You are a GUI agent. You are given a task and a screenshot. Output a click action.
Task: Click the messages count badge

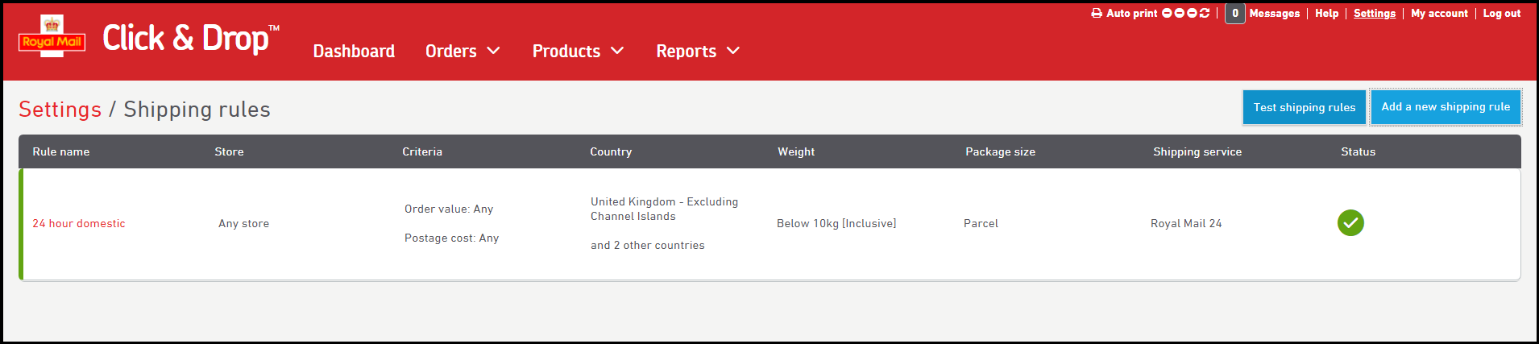coord(1234,14)
